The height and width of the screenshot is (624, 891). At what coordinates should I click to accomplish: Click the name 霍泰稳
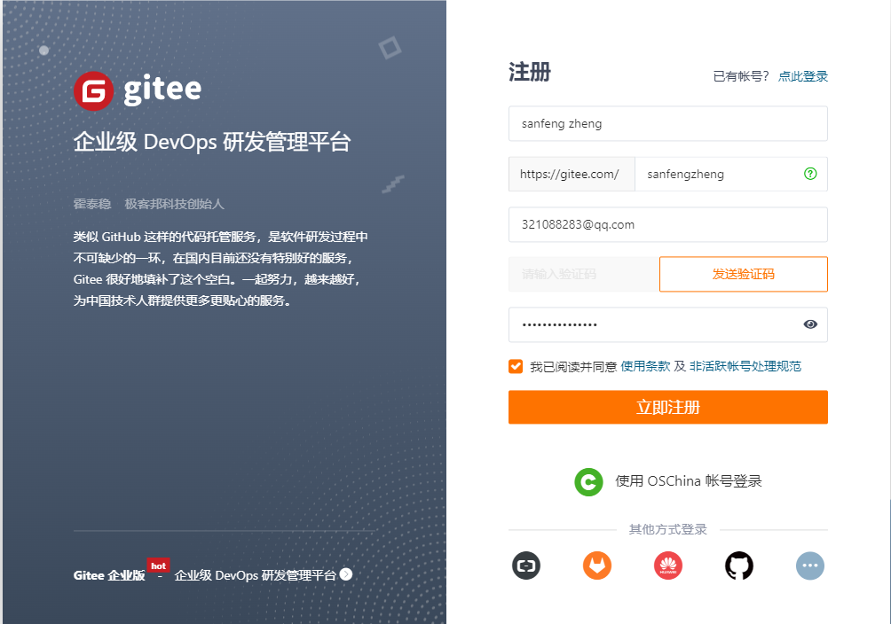(92, 204)
